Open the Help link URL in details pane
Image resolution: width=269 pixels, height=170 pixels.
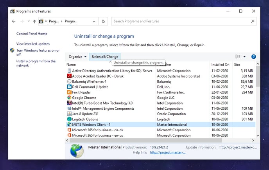(168, 152)
